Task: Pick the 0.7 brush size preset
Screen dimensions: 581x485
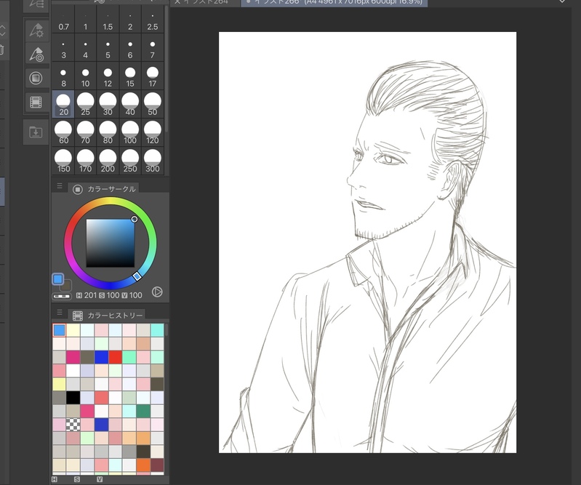Action: point(63,20)
